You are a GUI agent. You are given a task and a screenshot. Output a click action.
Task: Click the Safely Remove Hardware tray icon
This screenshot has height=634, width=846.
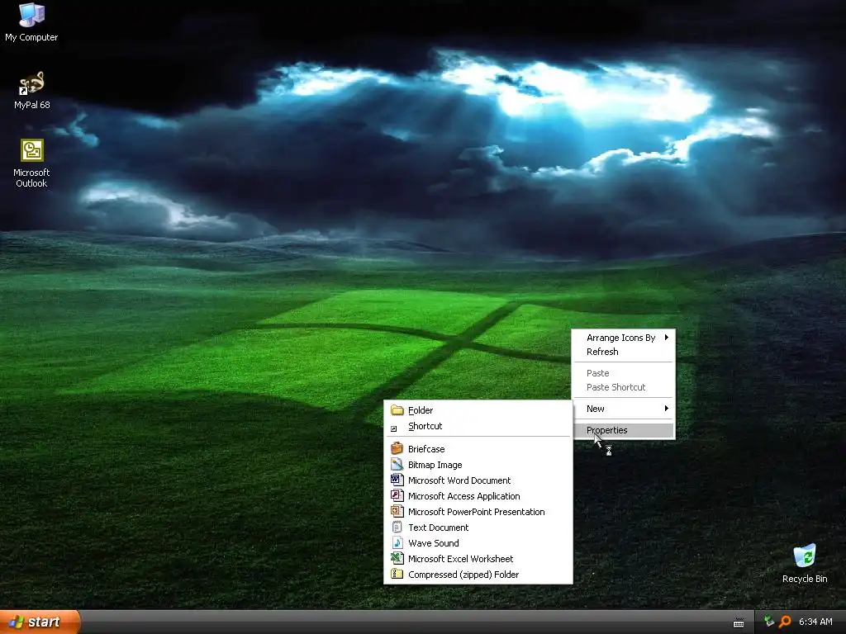click(769, 622)
